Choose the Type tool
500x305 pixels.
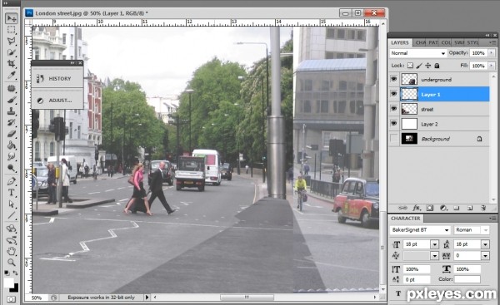11,193
